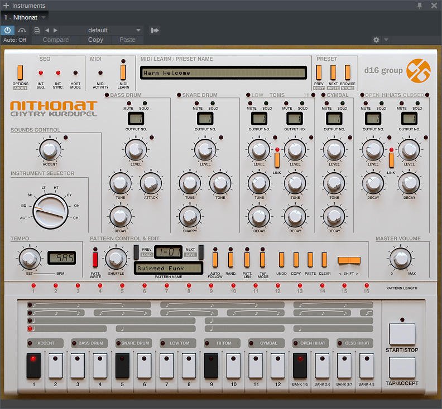Go to next preset with right arrow
Screen dimensions: 442x409
(x=56, y=30)
